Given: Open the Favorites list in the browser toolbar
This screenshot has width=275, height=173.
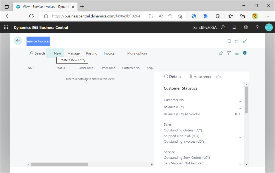Looking at the screenshot, I should [231, 16].
